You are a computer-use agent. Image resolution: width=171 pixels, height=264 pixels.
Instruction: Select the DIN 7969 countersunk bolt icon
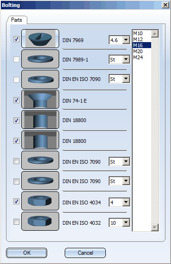click(40, 38)
